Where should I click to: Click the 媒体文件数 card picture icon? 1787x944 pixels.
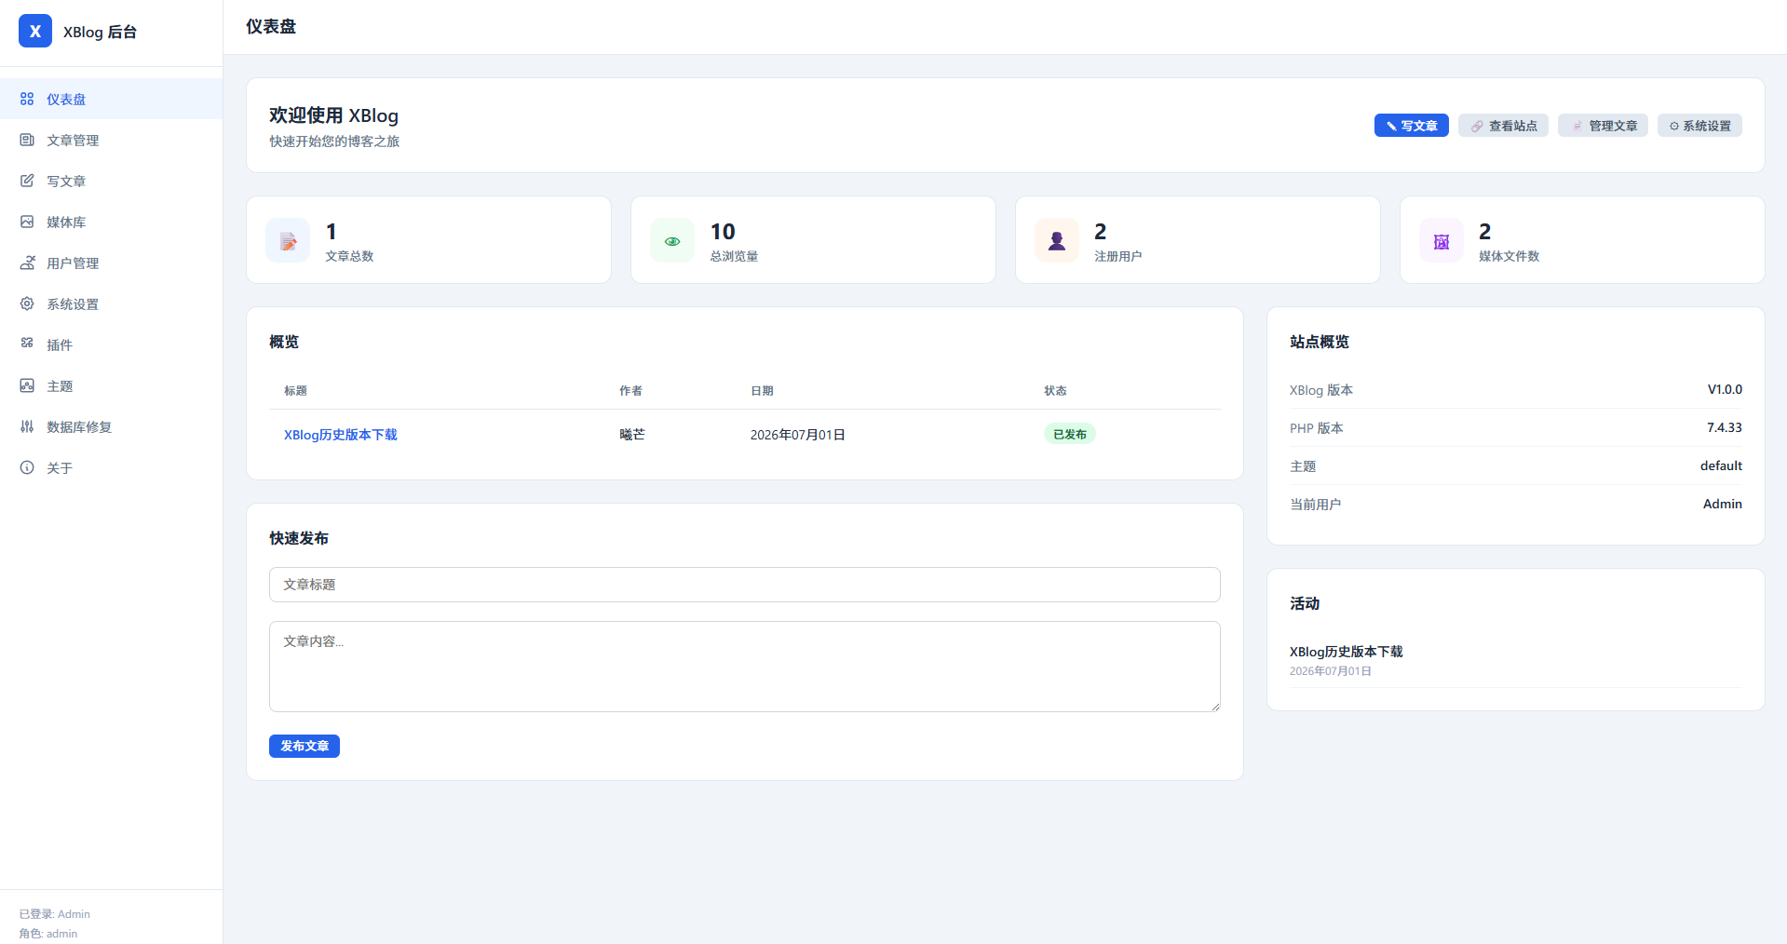(x=1442, y=241)
